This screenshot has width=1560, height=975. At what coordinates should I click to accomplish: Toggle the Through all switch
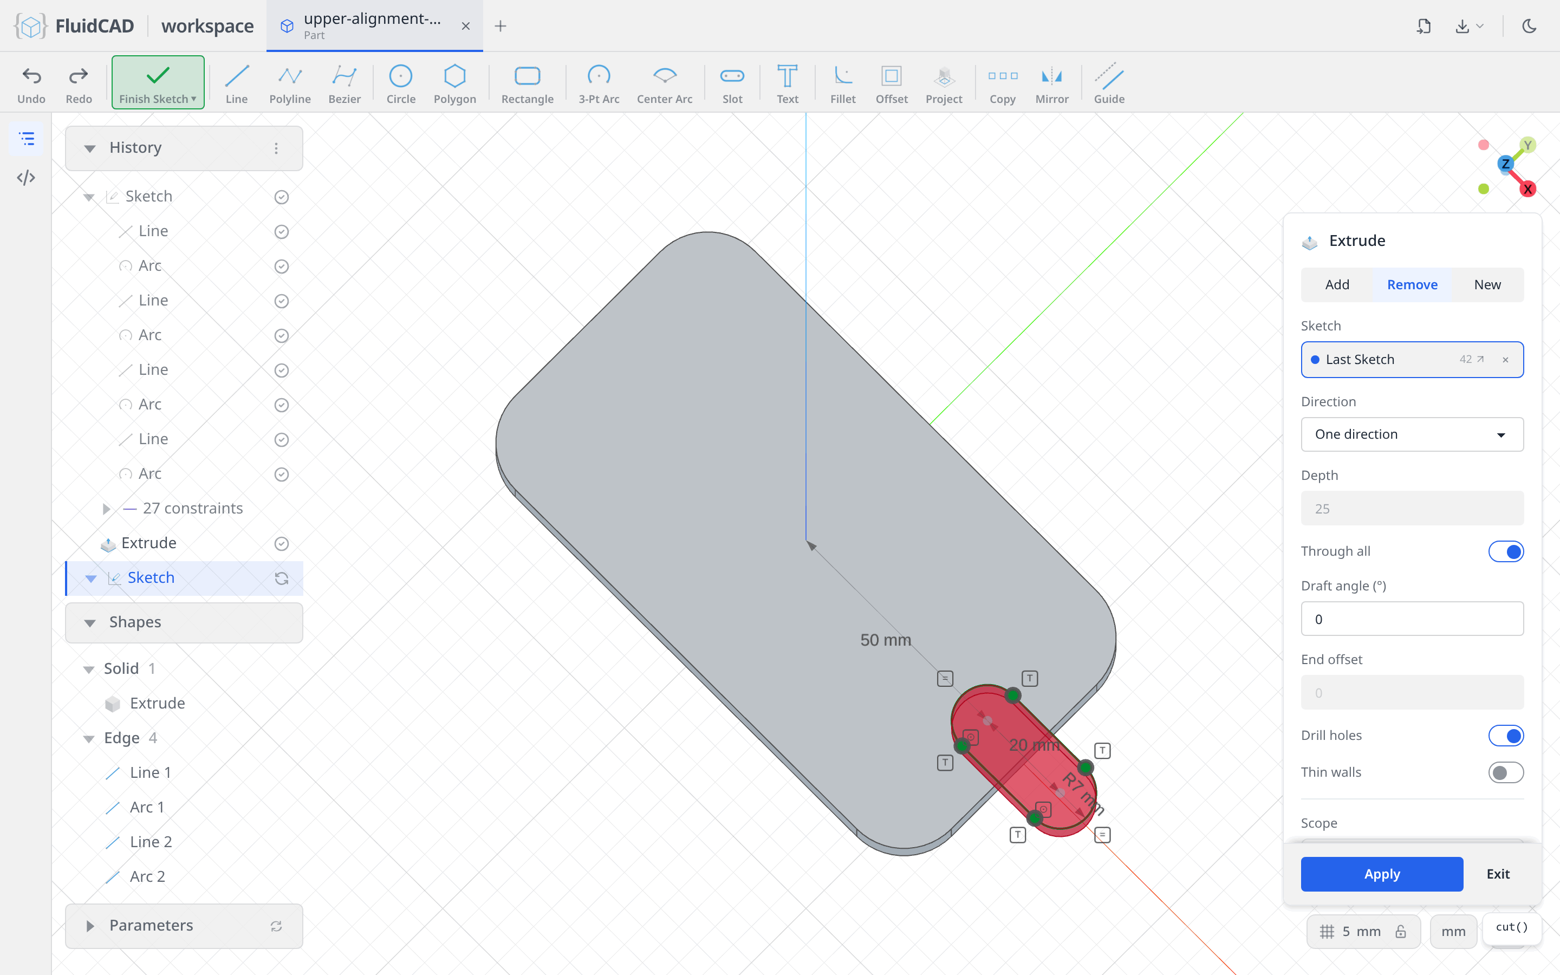pos(1506,551)
